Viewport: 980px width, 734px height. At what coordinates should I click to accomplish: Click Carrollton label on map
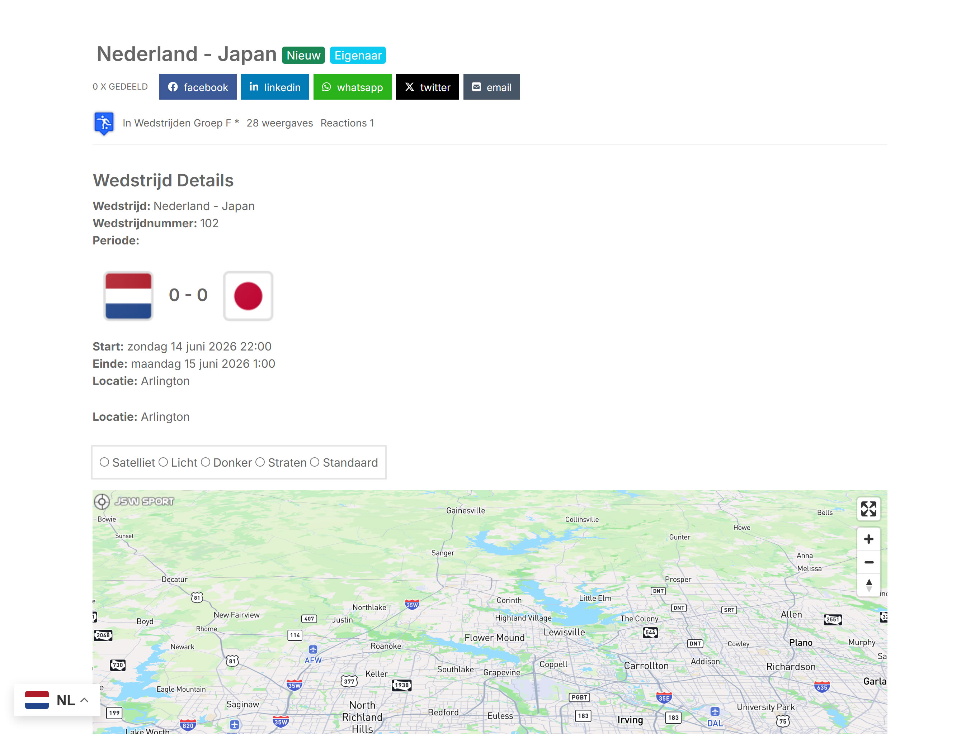pos(646,666)
